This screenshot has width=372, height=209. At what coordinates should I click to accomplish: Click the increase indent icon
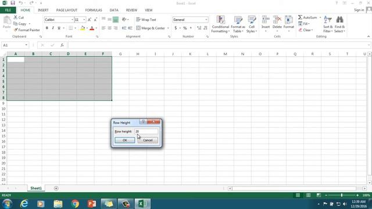130,28
